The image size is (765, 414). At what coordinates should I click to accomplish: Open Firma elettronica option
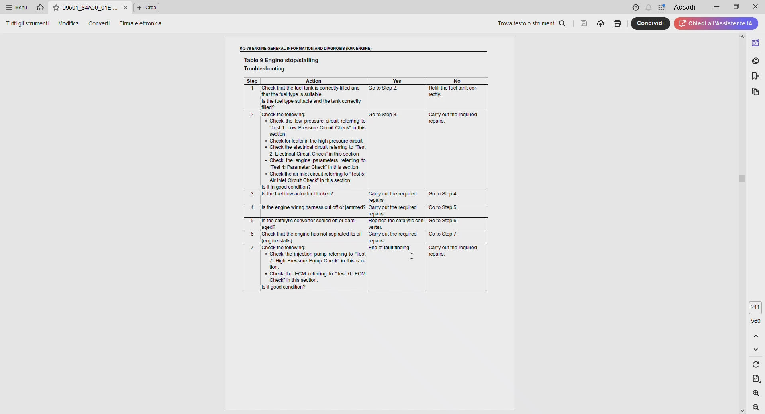click(x=140, y=23)
